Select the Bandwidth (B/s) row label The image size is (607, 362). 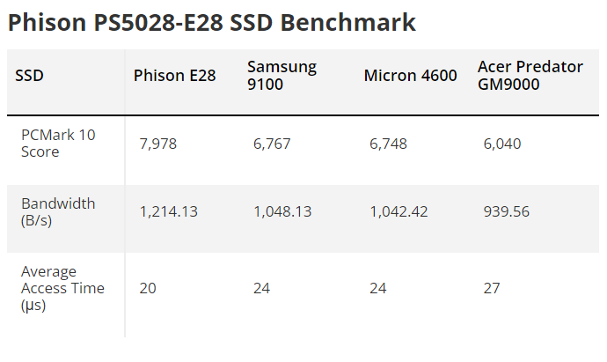coord(58,212)
